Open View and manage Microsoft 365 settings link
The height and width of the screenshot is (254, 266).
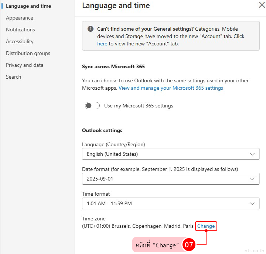pos(171,88)
